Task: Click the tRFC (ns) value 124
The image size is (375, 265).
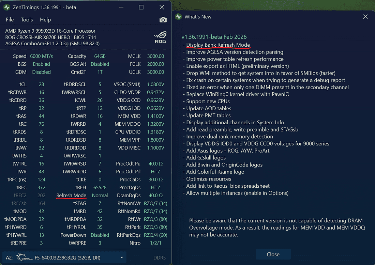Action: click(41, 180)
